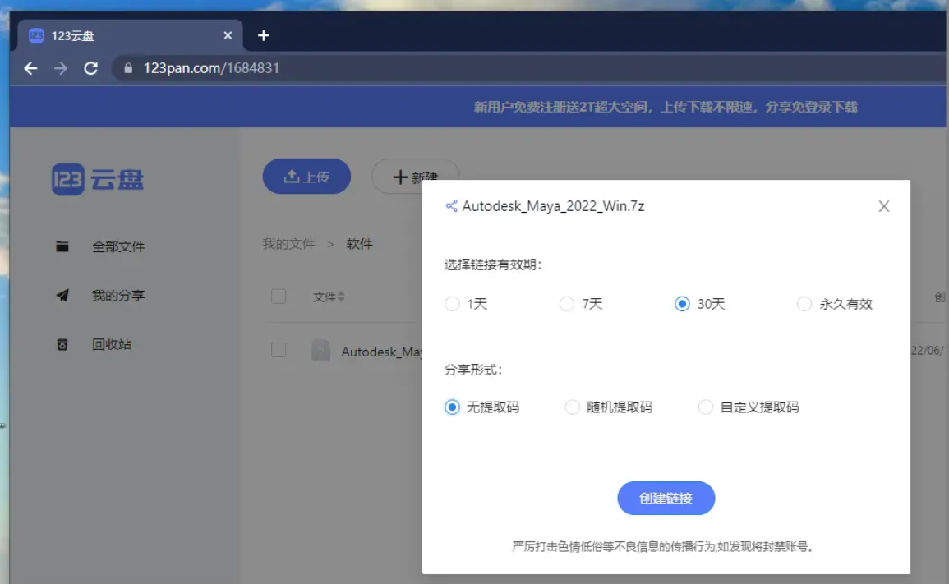Click the 分享形式 label
This screenshot has height=584, width=949.
pyautogui.click(x=473, y=370)
